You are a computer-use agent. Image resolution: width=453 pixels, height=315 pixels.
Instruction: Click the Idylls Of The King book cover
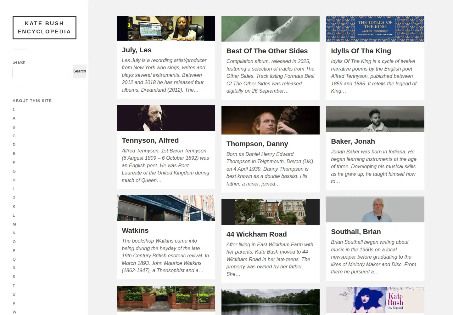pos(375,29)
